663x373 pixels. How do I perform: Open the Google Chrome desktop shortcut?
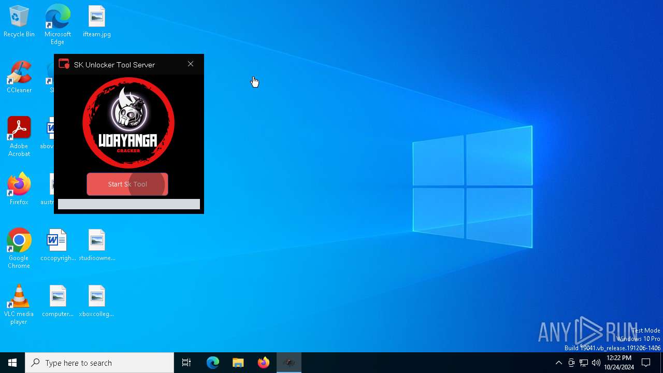pyautogui.click(x=19, y=249)
